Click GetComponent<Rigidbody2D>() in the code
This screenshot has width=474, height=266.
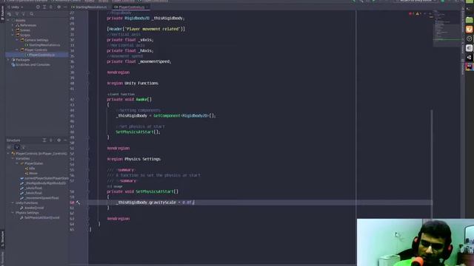tap(184, 116)
